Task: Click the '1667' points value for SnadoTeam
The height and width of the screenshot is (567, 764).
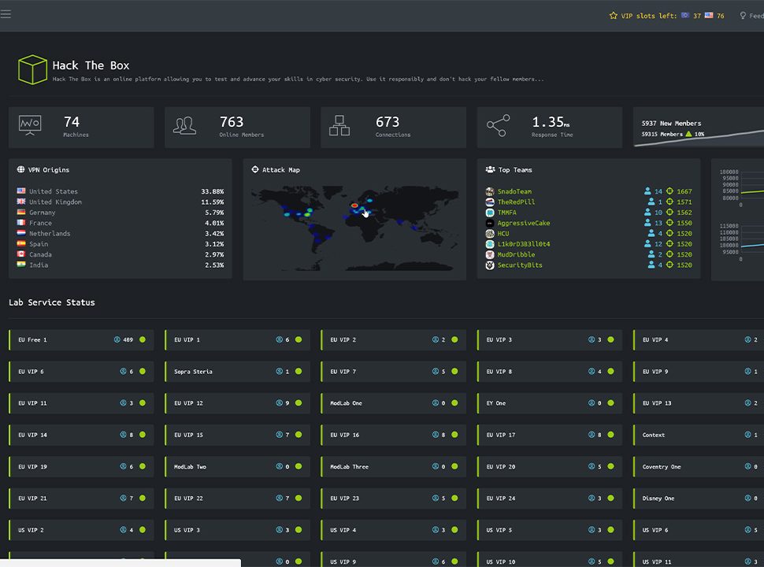Action: (x=684, y=191)
